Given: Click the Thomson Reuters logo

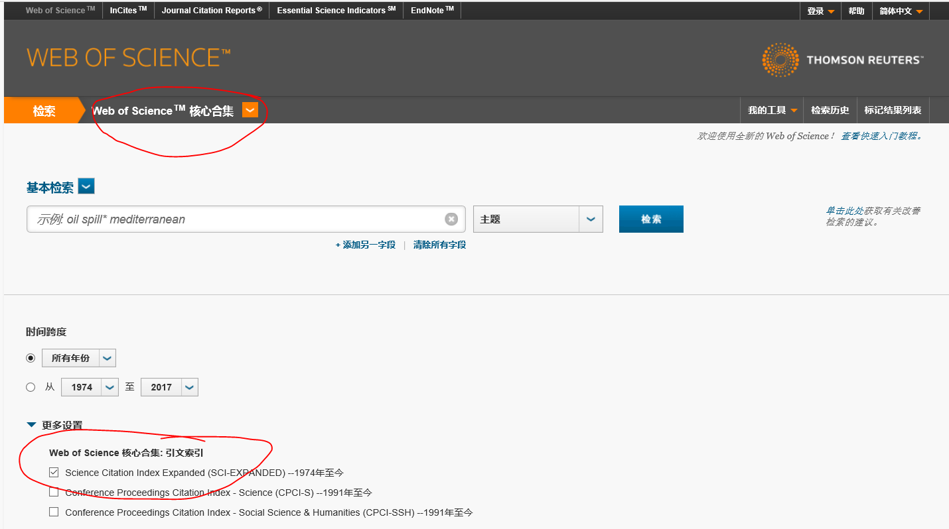Looking at the screenshot, I should pos(842,60).
